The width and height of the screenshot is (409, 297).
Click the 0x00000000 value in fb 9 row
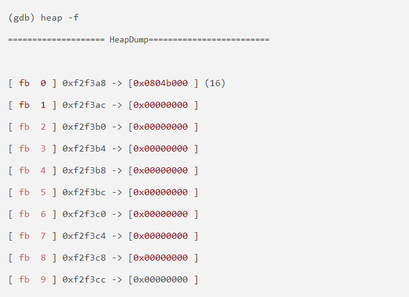coord(161,279)
